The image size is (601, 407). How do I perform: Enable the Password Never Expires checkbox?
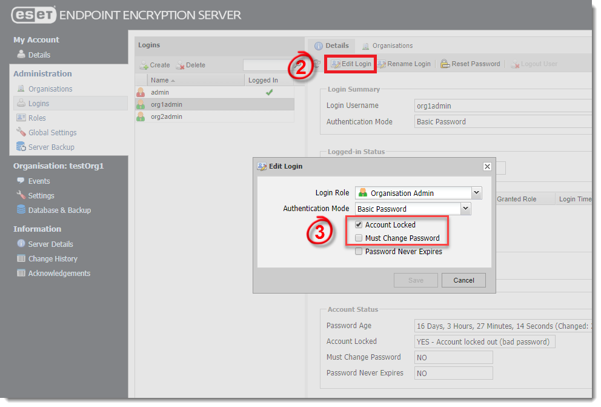point(359,252)
